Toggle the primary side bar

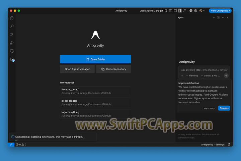171,11
